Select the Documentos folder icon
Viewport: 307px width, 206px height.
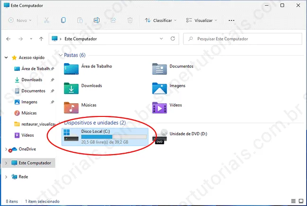point(159,69)
